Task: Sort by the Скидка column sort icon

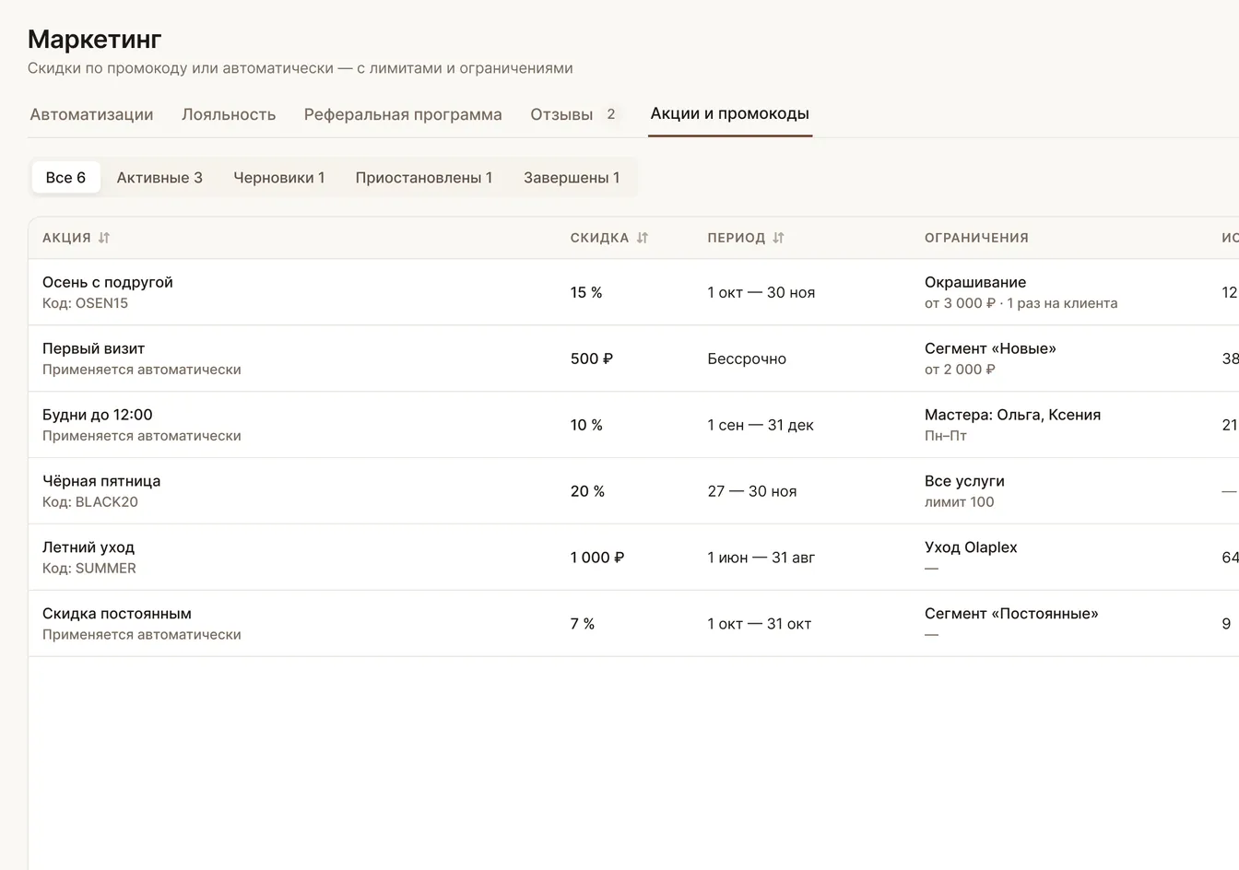Action: (643, 238)
